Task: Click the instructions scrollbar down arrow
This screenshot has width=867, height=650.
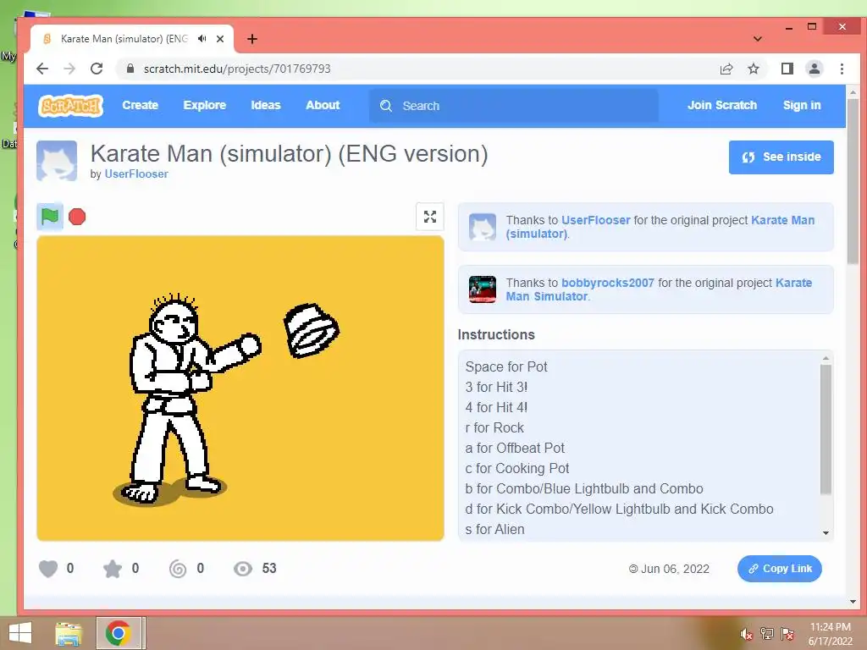Action: coord(826,533)
